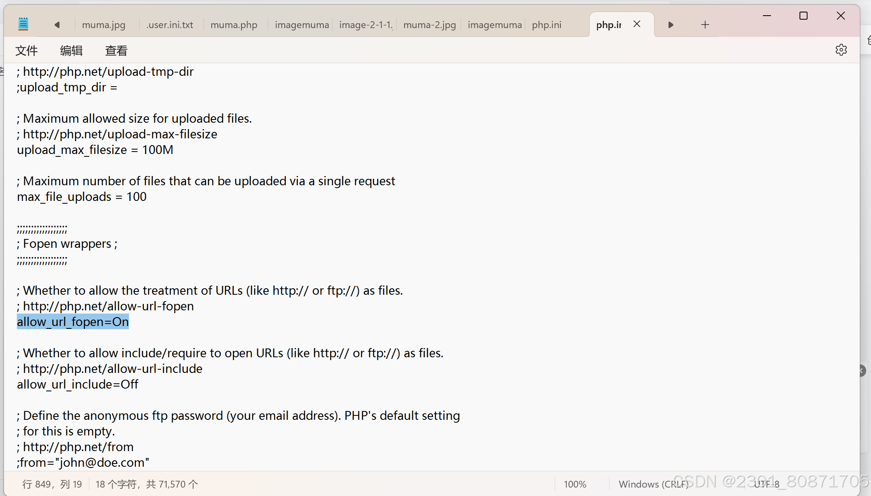
Task: Click on the allow_url_include=Off line
Action: pyautogui.click(x=78, y=385)
